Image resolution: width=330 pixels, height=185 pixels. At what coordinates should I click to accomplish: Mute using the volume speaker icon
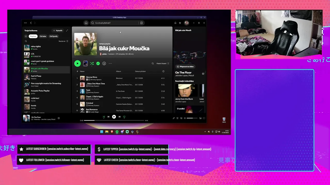coord(185,118)
